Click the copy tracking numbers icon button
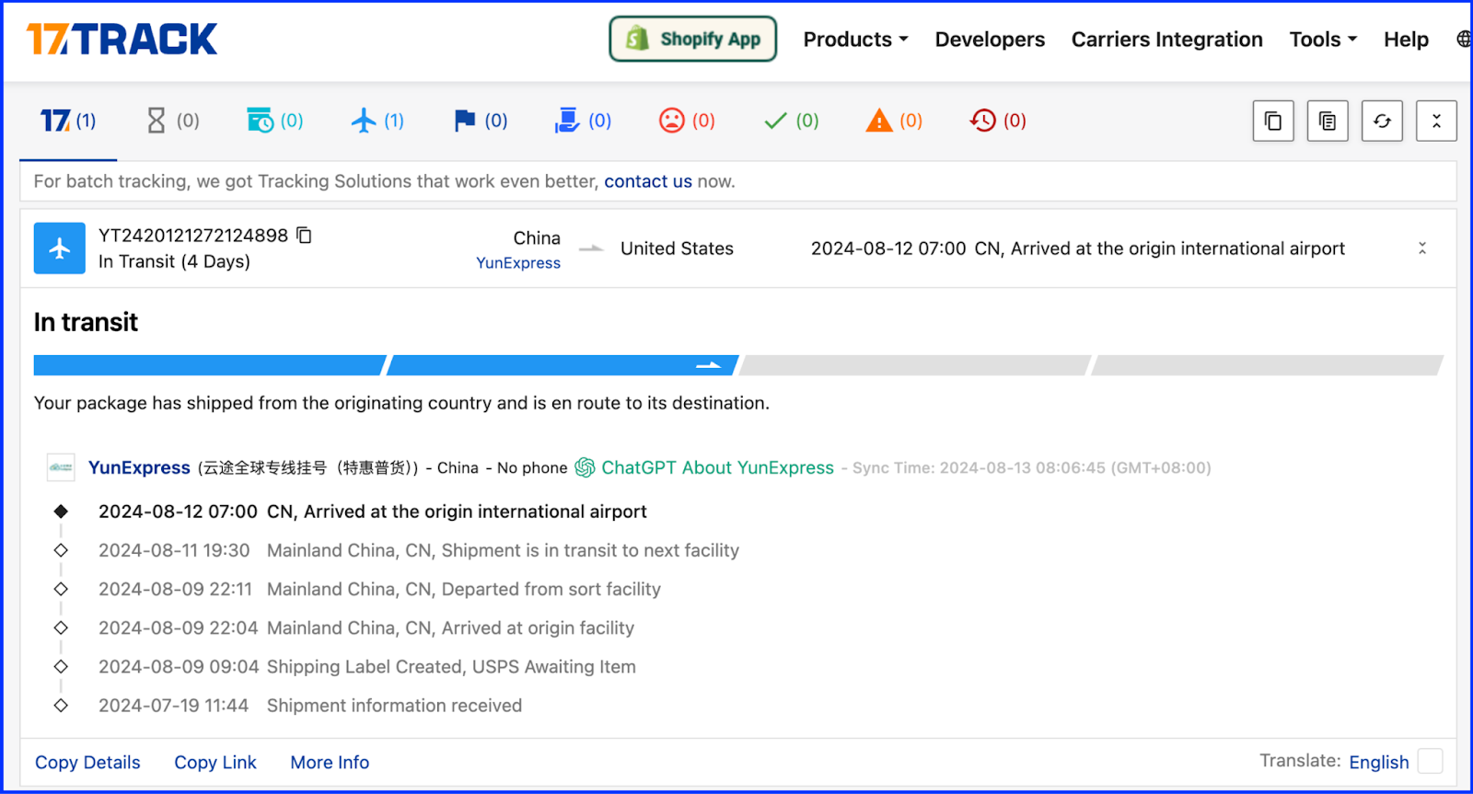 pyautogui.click(x=1273, y=121)
